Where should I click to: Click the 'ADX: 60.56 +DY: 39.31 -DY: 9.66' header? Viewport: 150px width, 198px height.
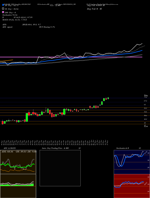[19, 151]
